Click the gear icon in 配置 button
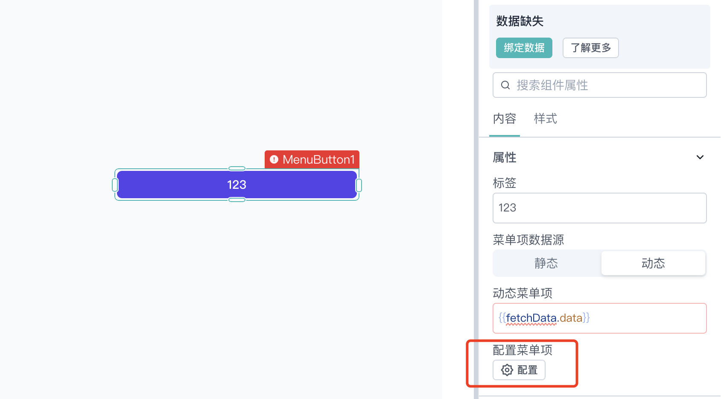724x399 pixels. click(507, 370)
